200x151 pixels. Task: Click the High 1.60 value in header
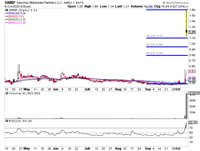[91, 6]
